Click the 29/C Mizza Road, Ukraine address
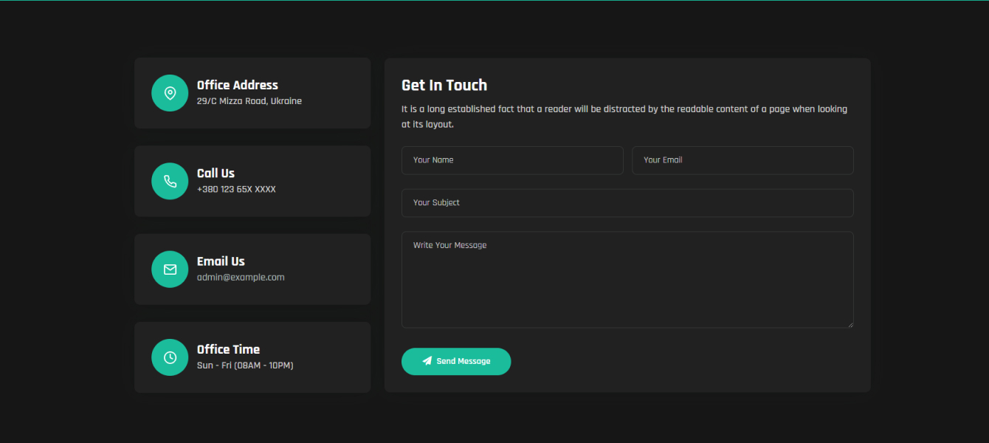The width and height of the screenshot is (989, 443). (249, 101)
